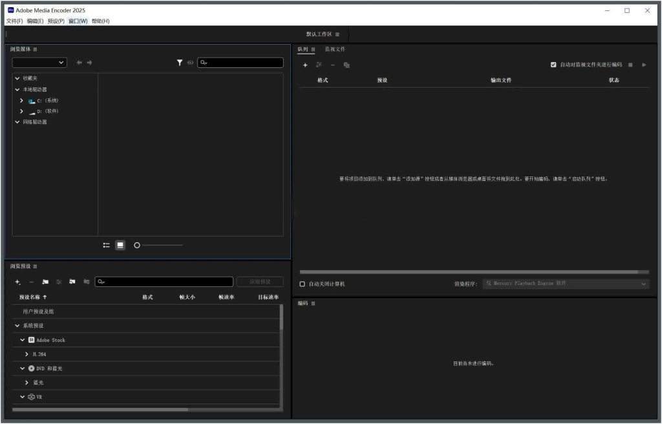The height and width of the screenshot is (424, 662).
Task: Open the recent directories dropdown in media browser
Action: (39, 63)
